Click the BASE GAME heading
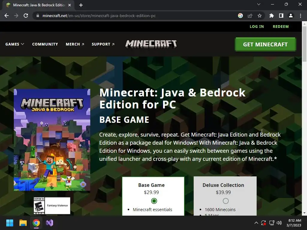 [x=124, y=120]
